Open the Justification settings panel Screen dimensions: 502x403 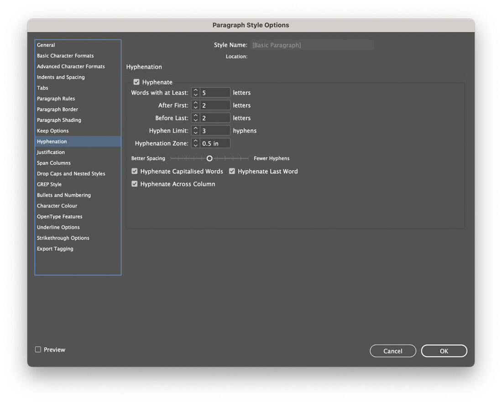pos(51,152)
